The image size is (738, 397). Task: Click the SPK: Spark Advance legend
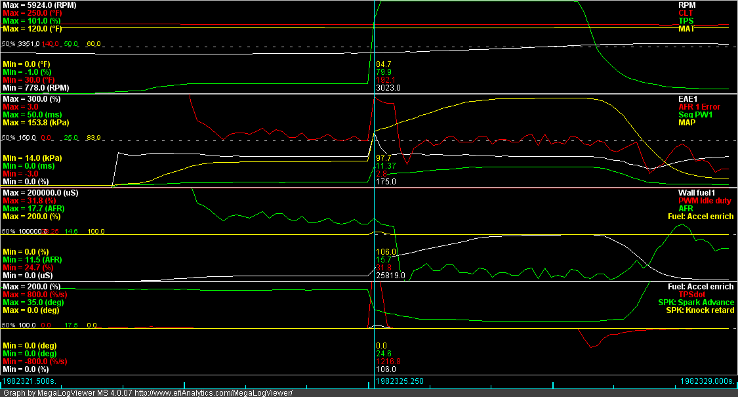(x=696, y=303)
